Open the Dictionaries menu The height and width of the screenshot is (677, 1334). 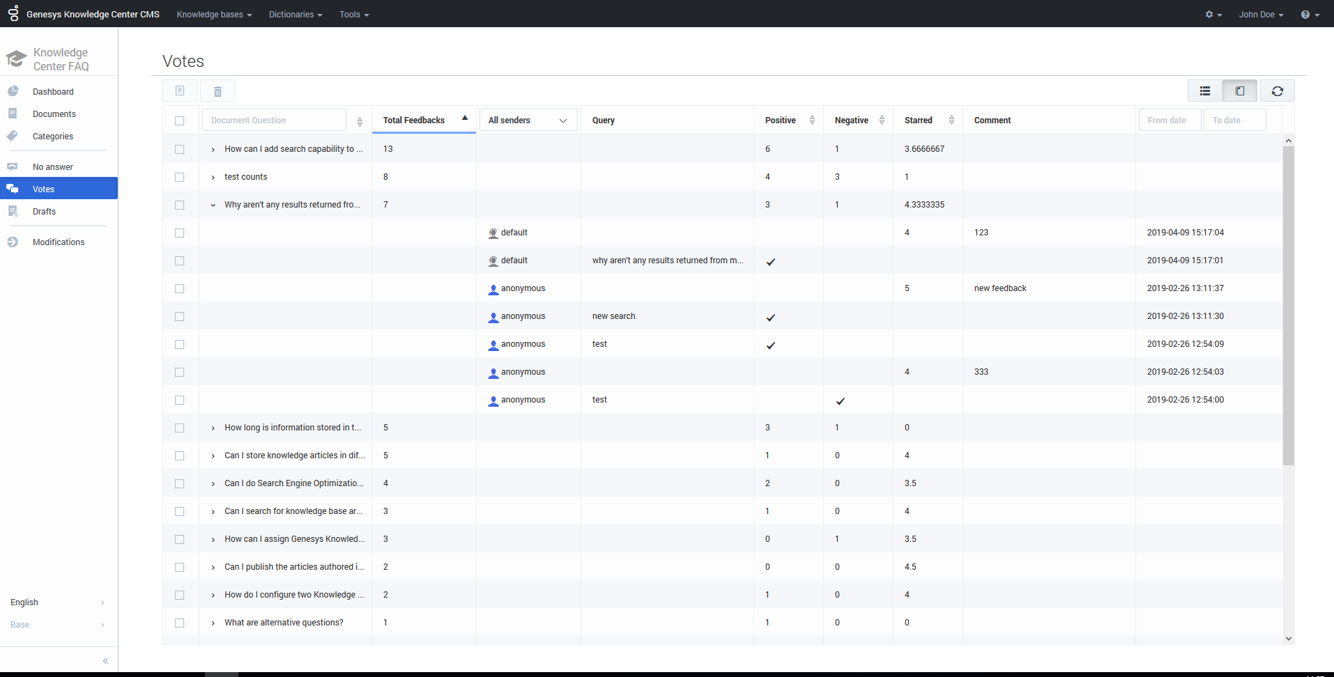point(296,15)
